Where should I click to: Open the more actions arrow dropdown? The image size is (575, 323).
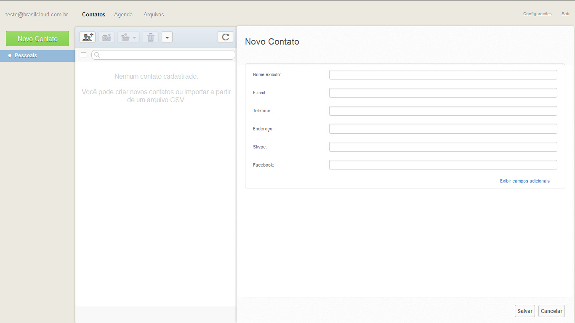coord(167,37)
